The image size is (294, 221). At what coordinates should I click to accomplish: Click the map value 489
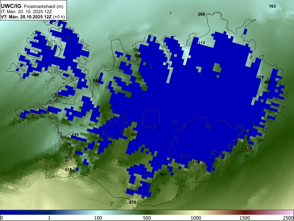267,82
